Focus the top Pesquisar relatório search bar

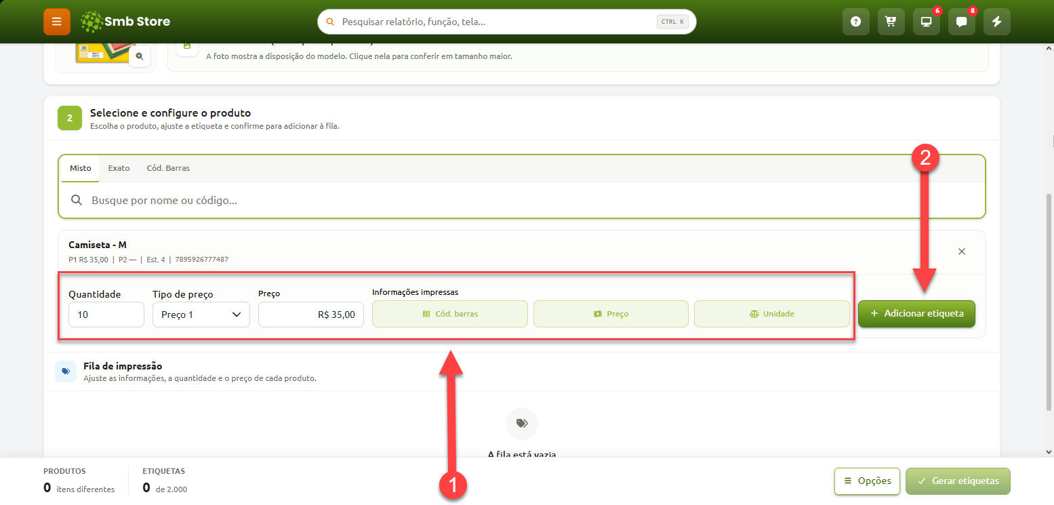(507, 22)
